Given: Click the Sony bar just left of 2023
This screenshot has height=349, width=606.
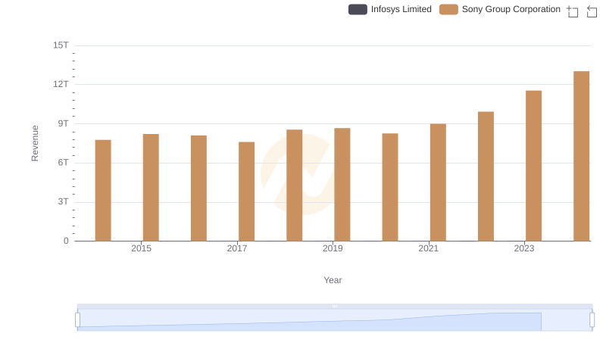Looking at the screenshot, I should pyautogui.click(x=486, y=176).
